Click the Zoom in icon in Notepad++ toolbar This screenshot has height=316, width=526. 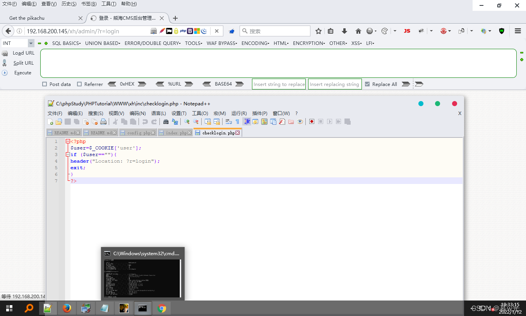tap(187, 122)
